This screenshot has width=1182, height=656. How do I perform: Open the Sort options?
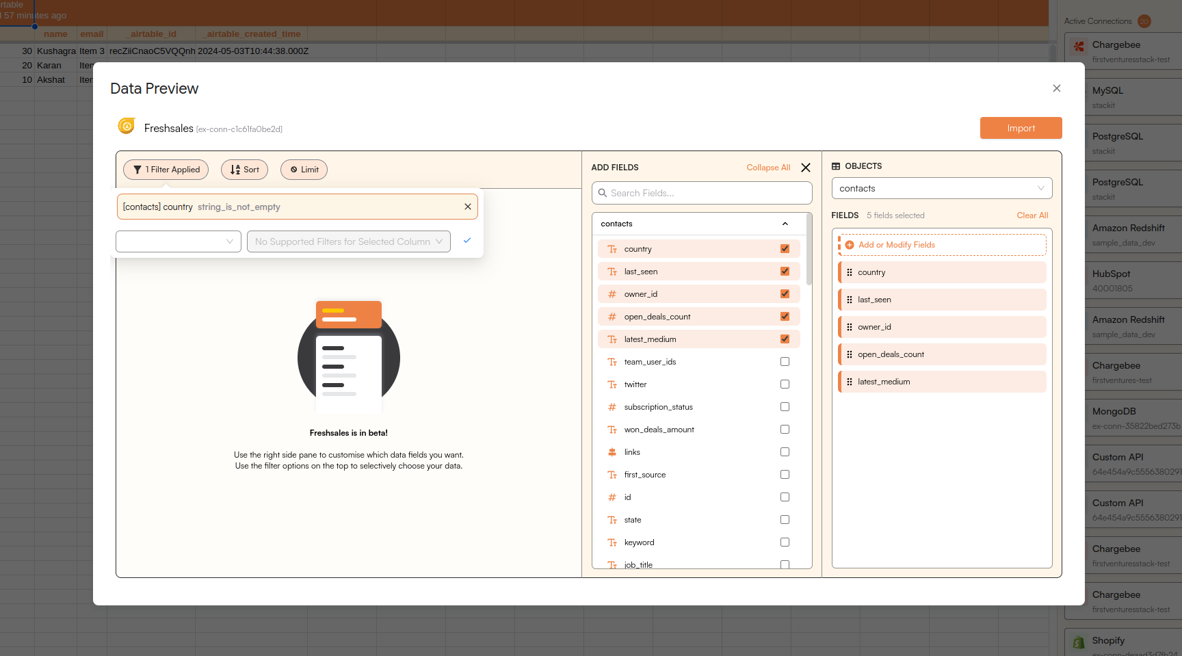[244, 170]
